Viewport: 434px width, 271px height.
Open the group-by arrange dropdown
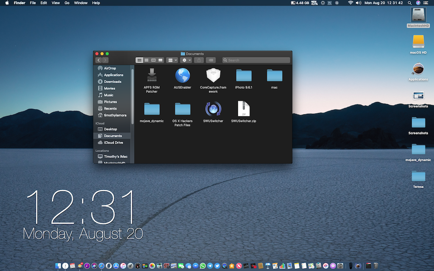pos(172,60)
